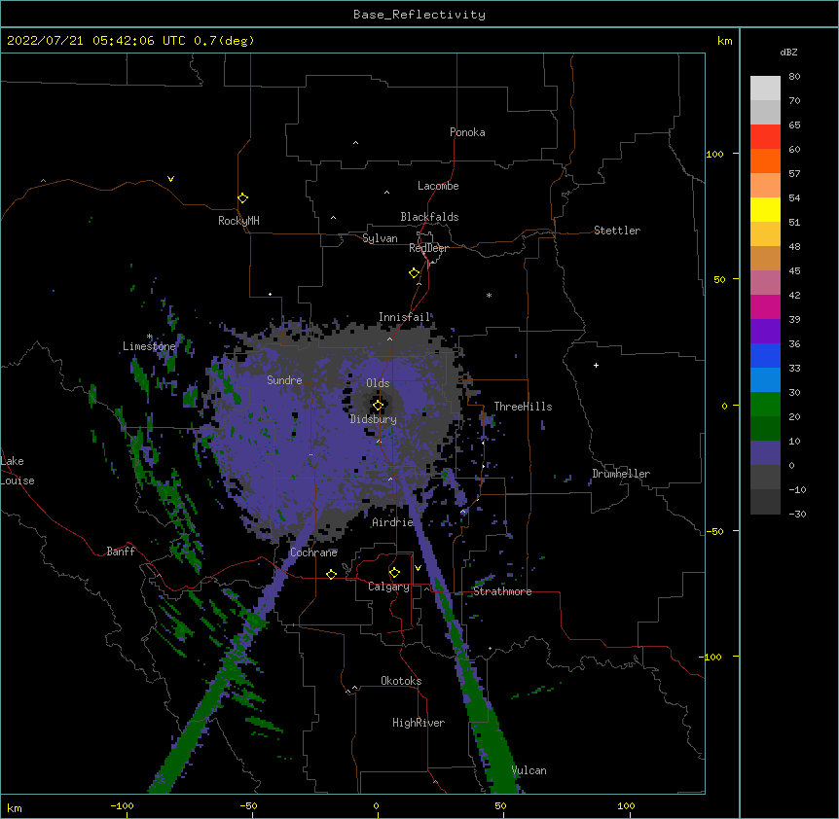
Task: Click the Innisfail label
Action: (x=405, y=317)
